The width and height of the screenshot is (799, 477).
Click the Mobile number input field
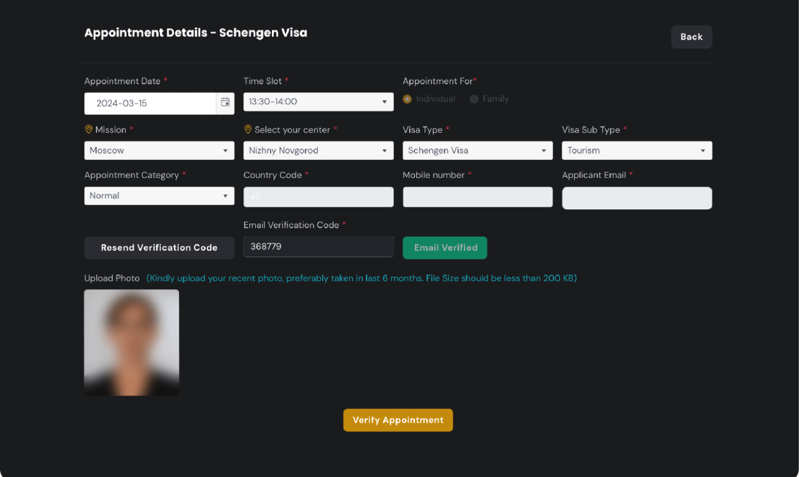point(478,197)
